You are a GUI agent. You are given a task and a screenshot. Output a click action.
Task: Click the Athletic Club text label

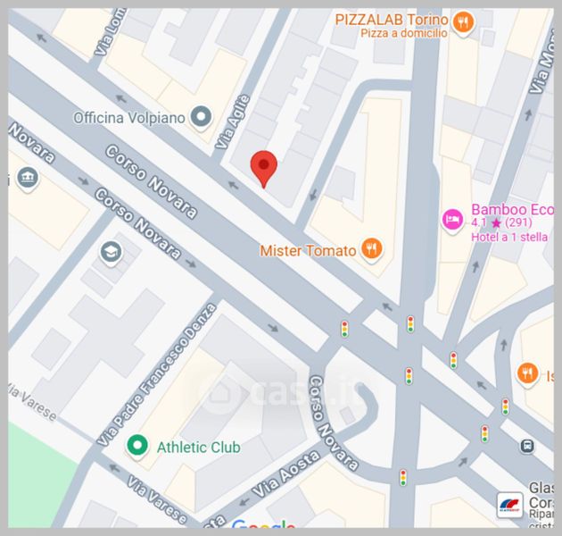pos(199,448)
